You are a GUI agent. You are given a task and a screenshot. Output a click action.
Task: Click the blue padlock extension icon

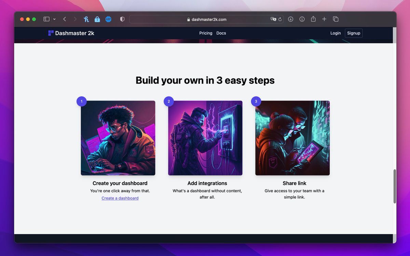tap(97, 19)
